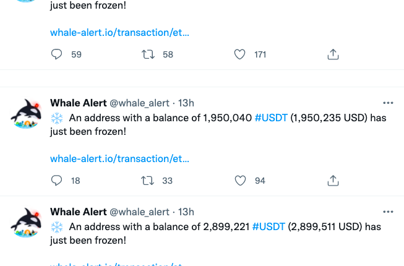Share the 1,950,040 USDT frozen tweet
This screenshot has width=404, height=266.
point(333,181)
